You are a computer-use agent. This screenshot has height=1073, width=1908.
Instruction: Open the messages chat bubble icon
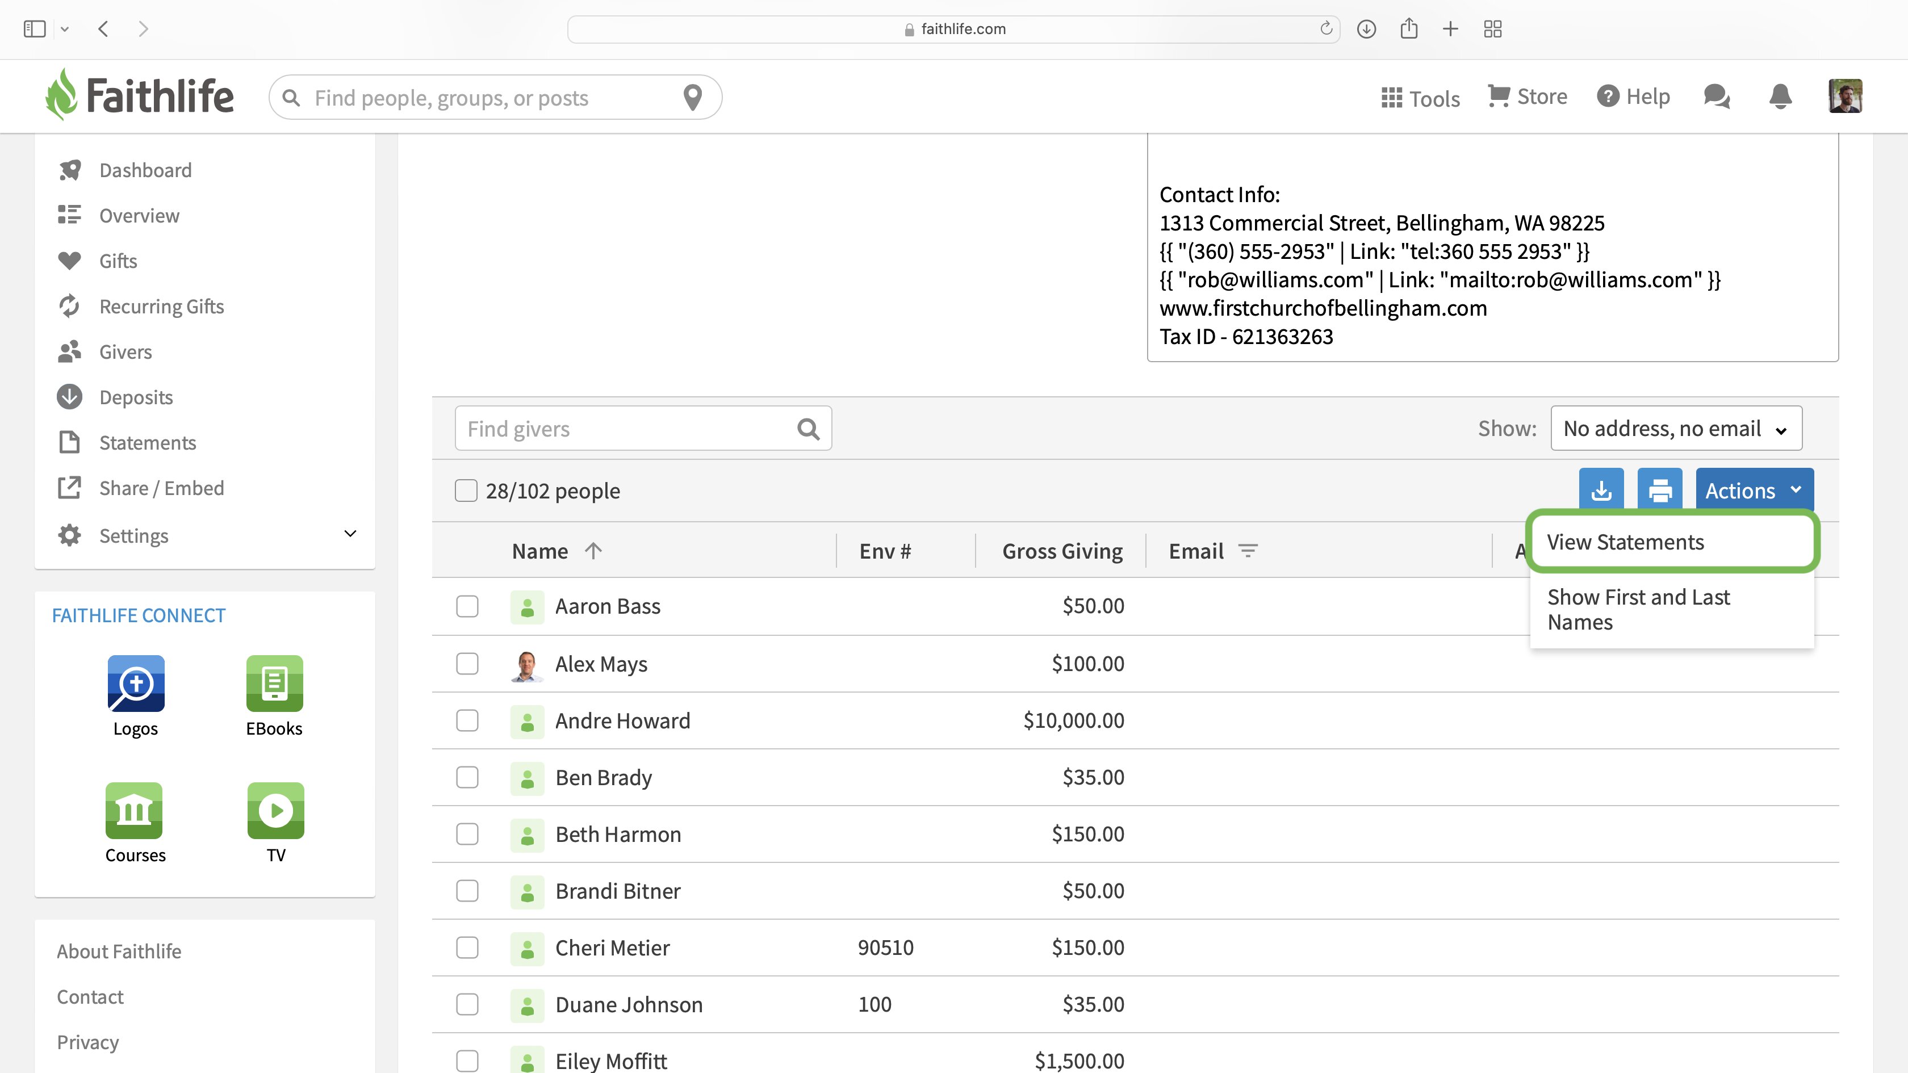tap(1715, 97)
